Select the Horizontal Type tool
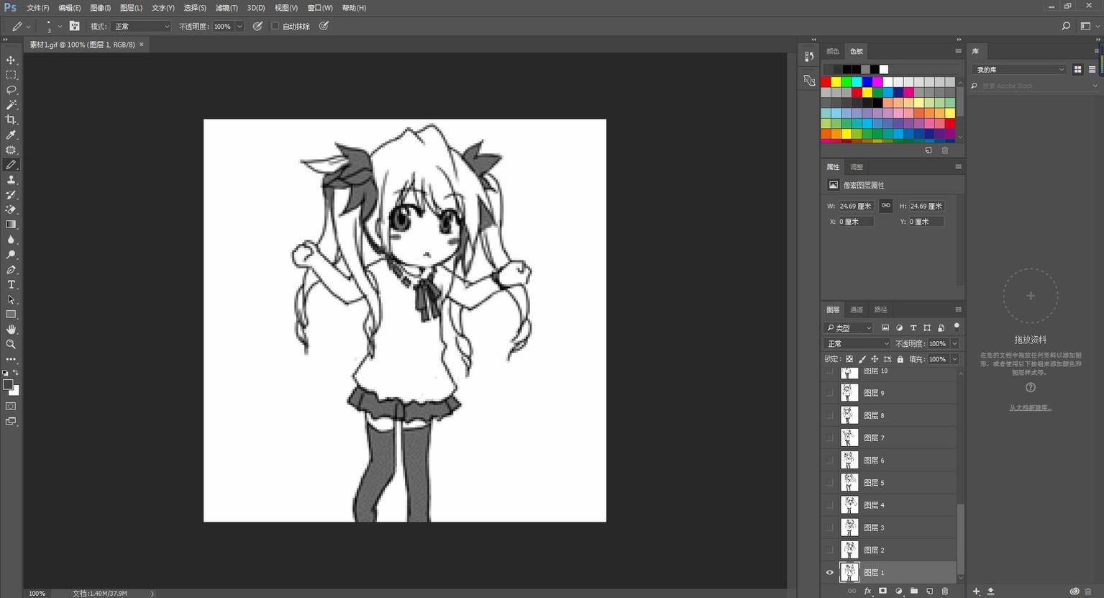The height and width of the screenshot is (598, 1104). tap(11, 285)
